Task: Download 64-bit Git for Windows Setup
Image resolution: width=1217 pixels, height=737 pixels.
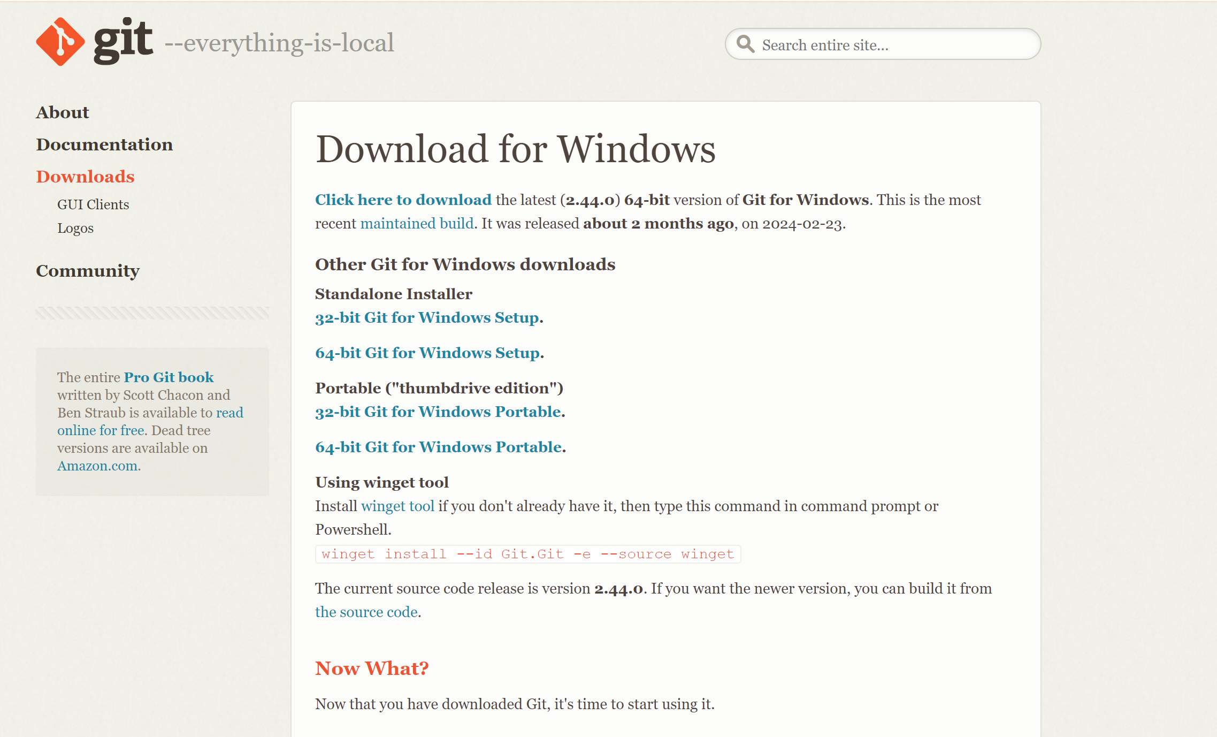Action: click(427, 353)
